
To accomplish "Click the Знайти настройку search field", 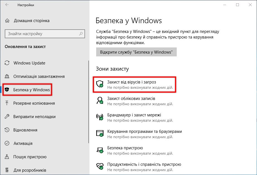I will 42,34.
